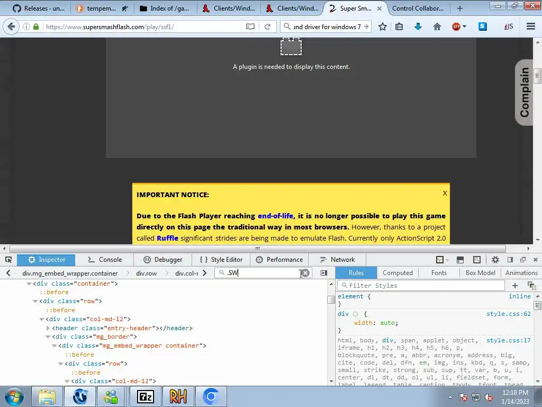This screenshot has width=542, height=407.
Task: Close the Super Smash tab
Action: point(379,8)
